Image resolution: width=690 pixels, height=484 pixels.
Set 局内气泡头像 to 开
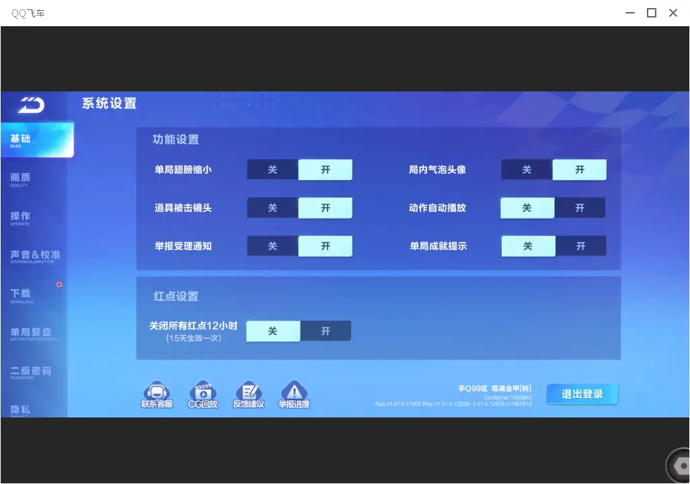(x=580, y=170)
